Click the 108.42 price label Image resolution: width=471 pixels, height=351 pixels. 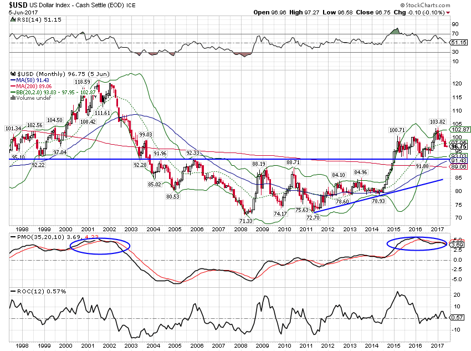pyautogui.click(x=88, y=121)
